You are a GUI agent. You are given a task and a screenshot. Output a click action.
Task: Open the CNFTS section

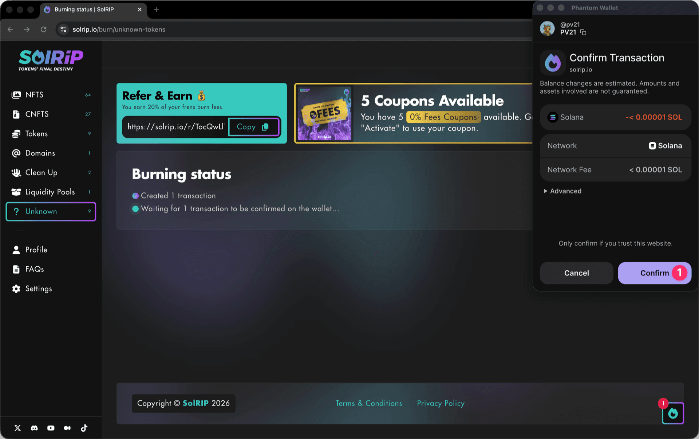pyautogui.click(x=51, y=114)
